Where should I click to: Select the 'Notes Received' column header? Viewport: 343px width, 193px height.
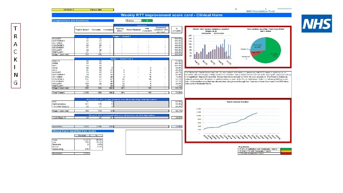tap(133, 30)
